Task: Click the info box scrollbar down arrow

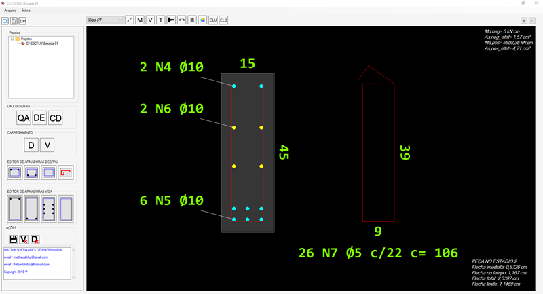Action: click(73, 278)
